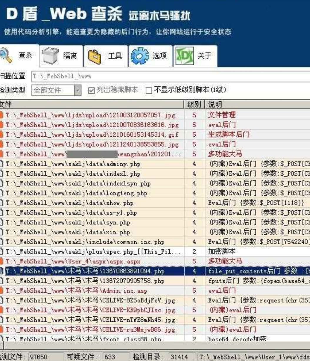
Task: Click the gear icon for 选项
Action: coord(139,56)
